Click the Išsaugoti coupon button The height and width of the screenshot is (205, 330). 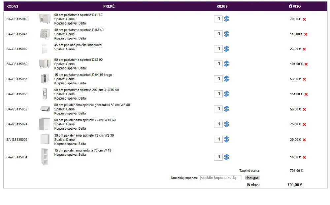[x=252, y=178]
